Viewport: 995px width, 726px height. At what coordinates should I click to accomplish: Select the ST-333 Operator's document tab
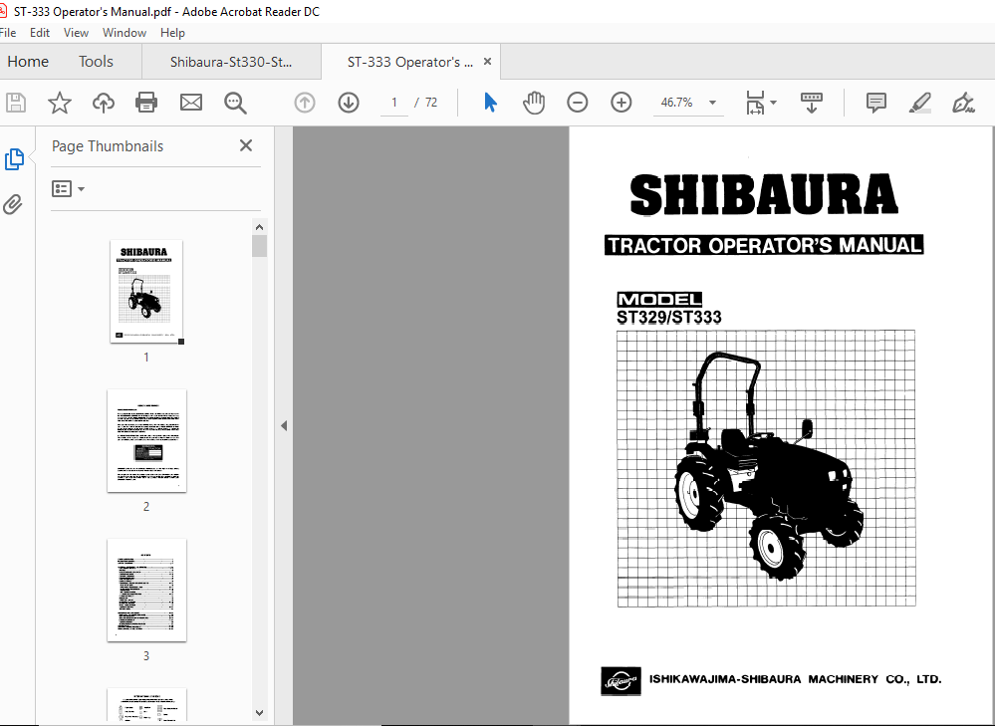coord(410,62)
